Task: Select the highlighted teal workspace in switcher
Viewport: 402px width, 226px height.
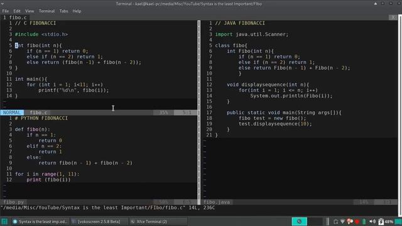Action: (x=299, y=222)
